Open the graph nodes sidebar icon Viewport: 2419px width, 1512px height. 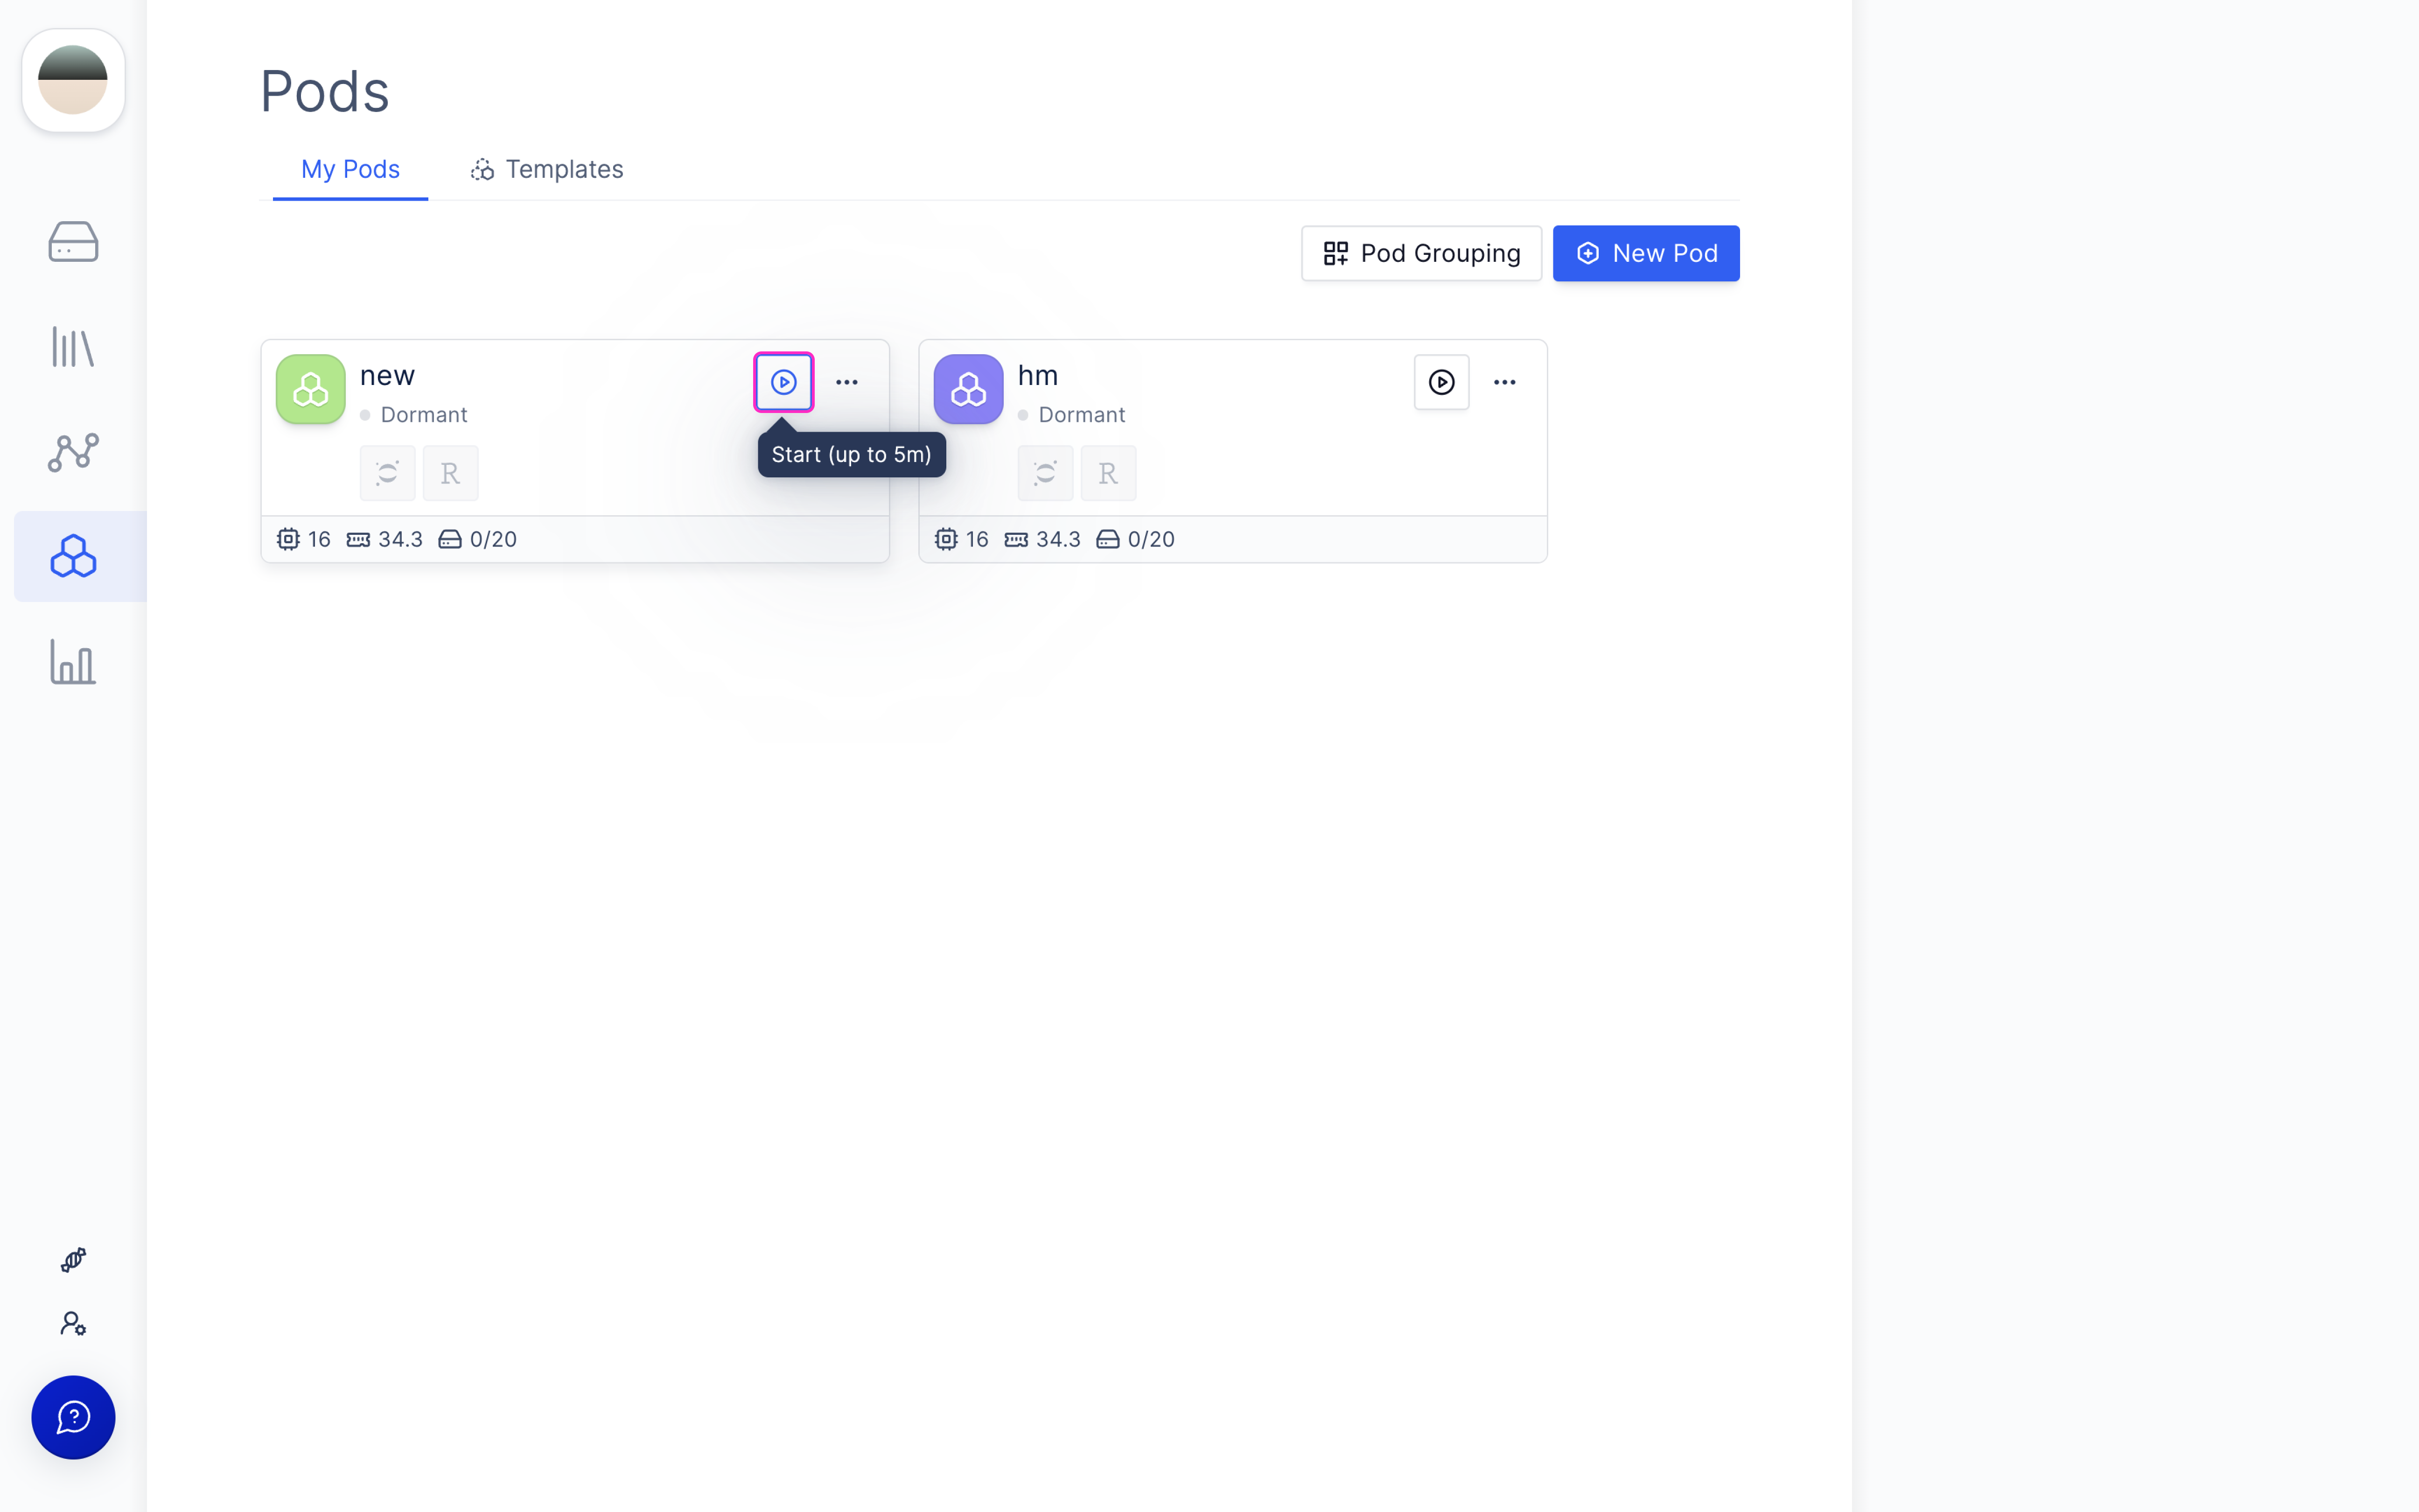tap(73, 452)
